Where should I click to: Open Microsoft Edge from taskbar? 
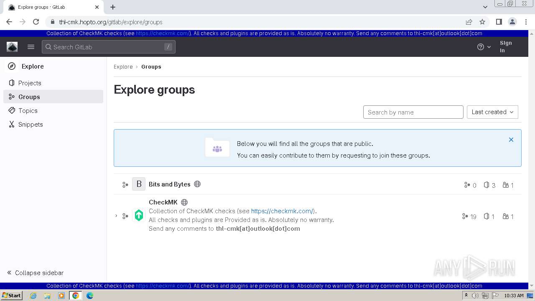click(90, 296)
